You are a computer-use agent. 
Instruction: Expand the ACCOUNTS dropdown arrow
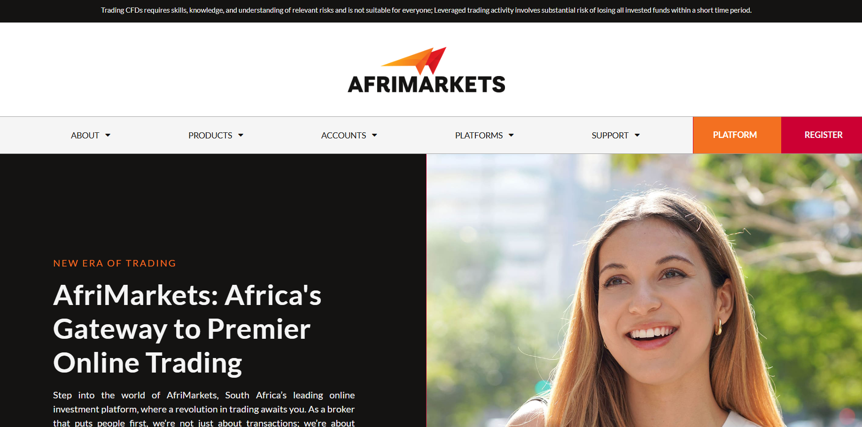coord(374,135)
